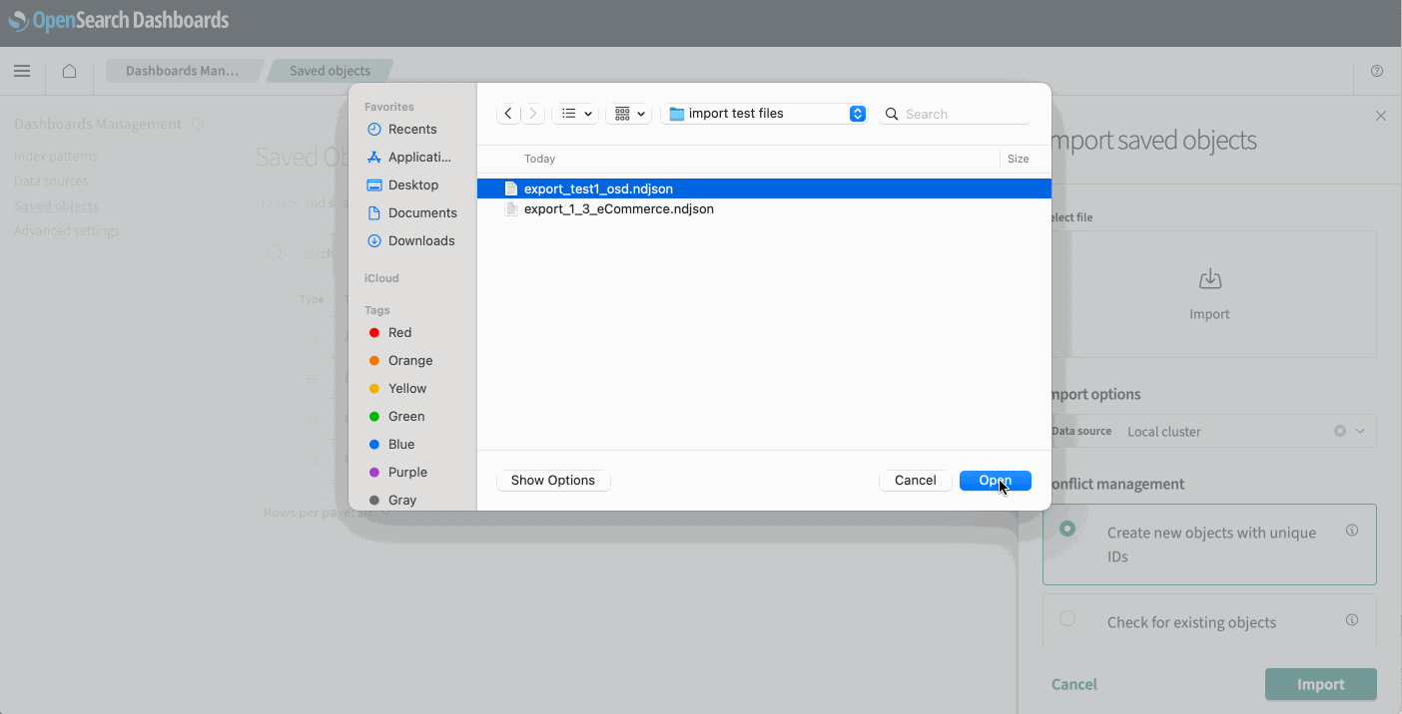Open the help icon at top right
1402x714 pixels.
pos(1376,71)
